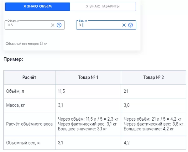Click the volume value 21 for Товар № 2
Image resolution: width=188 pixels, height=152 pixels.
(x=126, y=92)
